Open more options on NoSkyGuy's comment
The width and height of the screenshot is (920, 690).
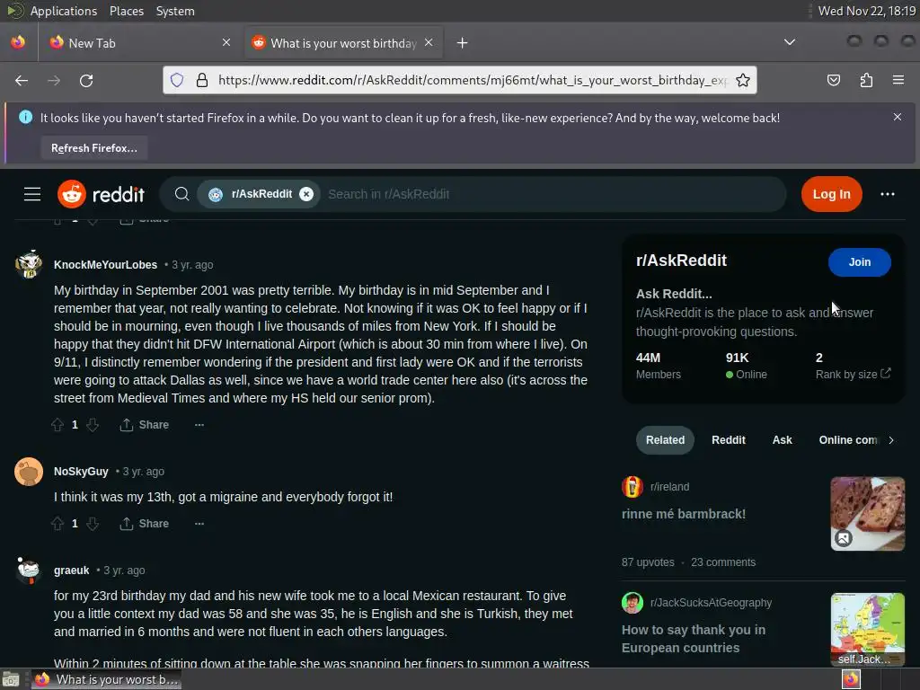point(199,524)
